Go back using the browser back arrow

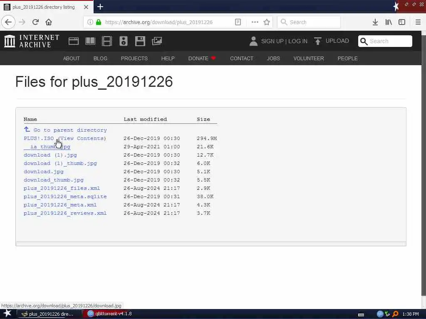pyautogui.click(x=8, y=22)
